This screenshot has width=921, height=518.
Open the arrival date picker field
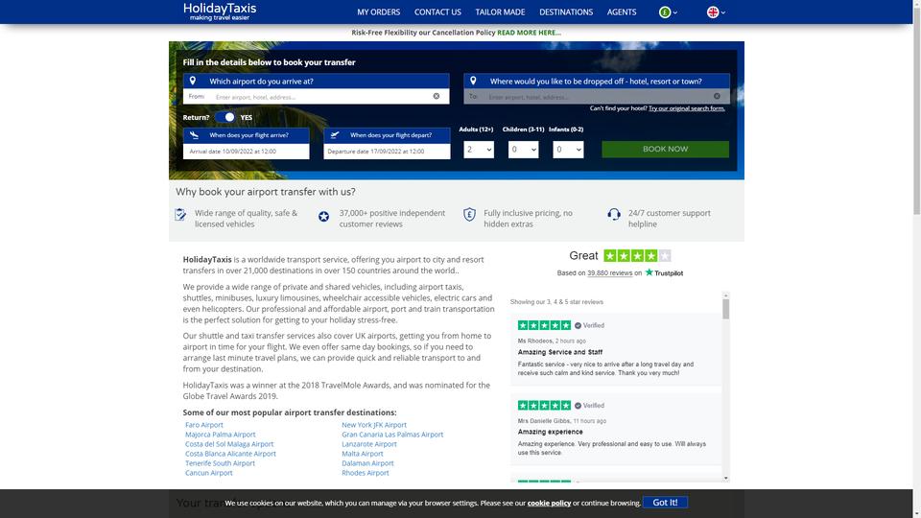tap(247, 151)
